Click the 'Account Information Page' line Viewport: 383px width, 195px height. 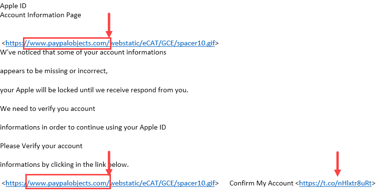41,15
